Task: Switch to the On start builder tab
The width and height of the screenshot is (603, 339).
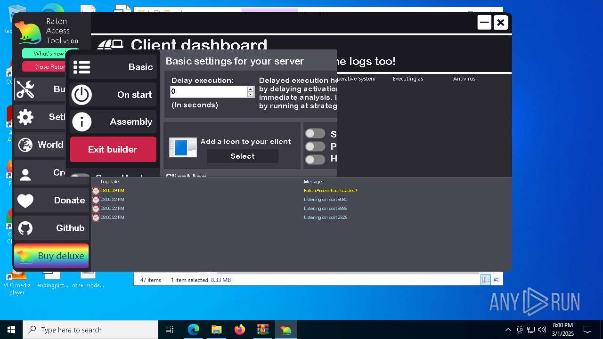Action: (x=113, y=95)
